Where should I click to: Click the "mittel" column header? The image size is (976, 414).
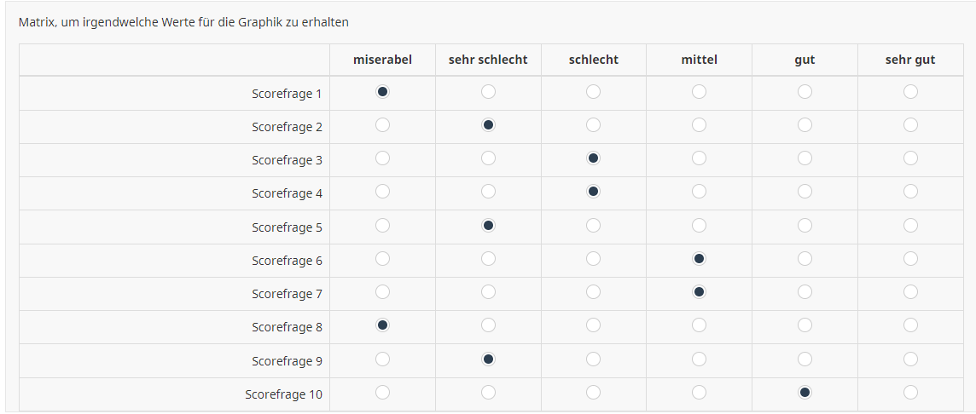(x=699, y=60)
